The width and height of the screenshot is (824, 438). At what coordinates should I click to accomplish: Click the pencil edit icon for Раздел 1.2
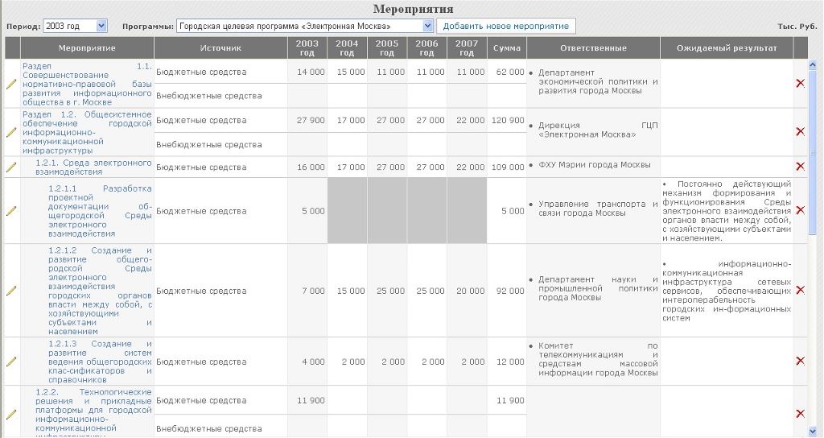pyautogui.click(x=11, y=132)
